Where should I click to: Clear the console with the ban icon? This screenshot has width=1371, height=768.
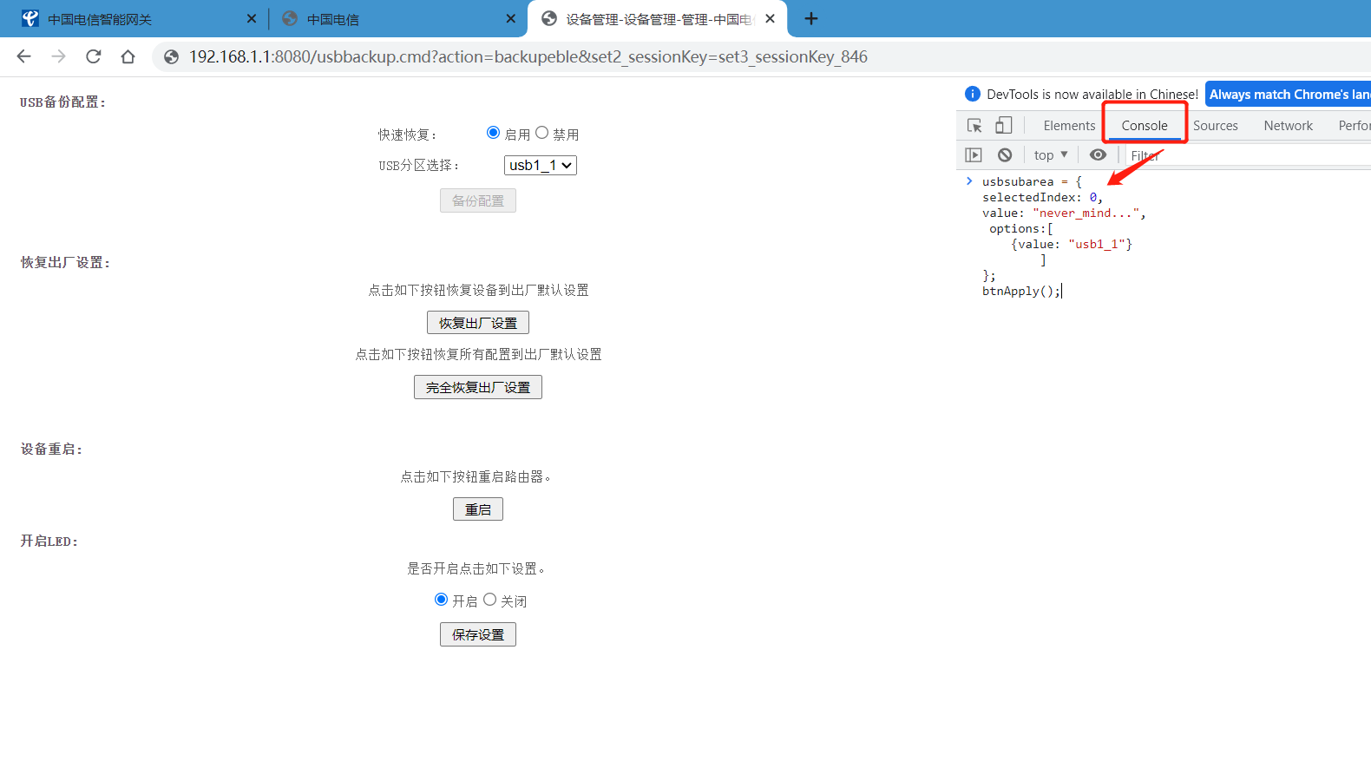click(x=1005, y=155)
